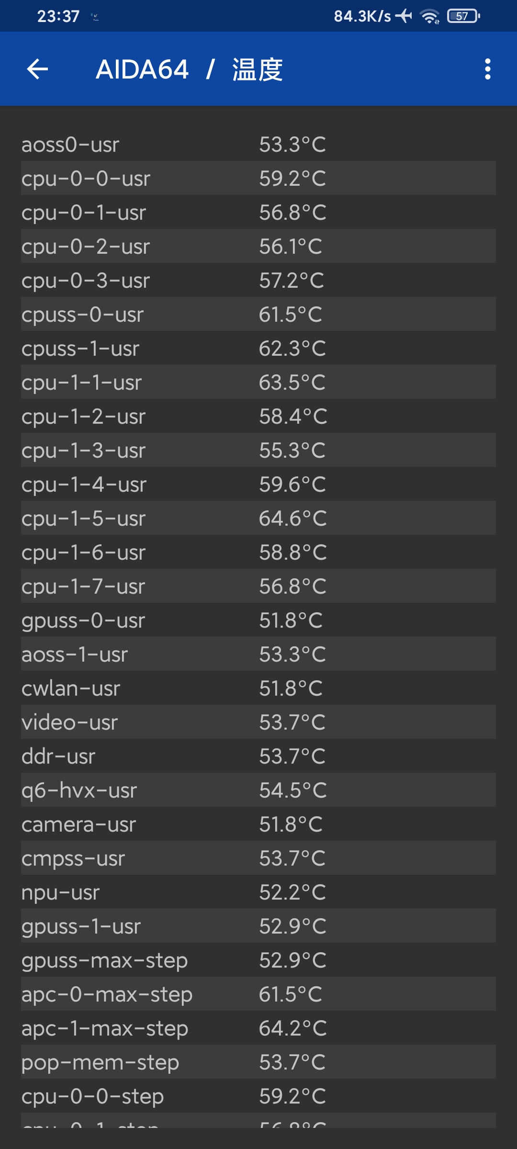Select the cpu-0-0-usr sensor row
Viewport: 517px width, 1149px height.
(x=258, y=178)
